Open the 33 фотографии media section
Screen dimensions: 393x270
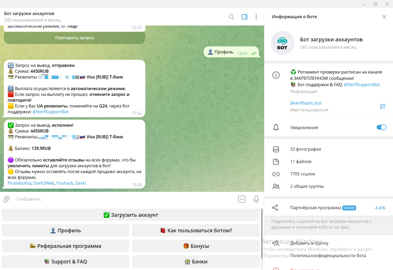(x=306, y=149)
